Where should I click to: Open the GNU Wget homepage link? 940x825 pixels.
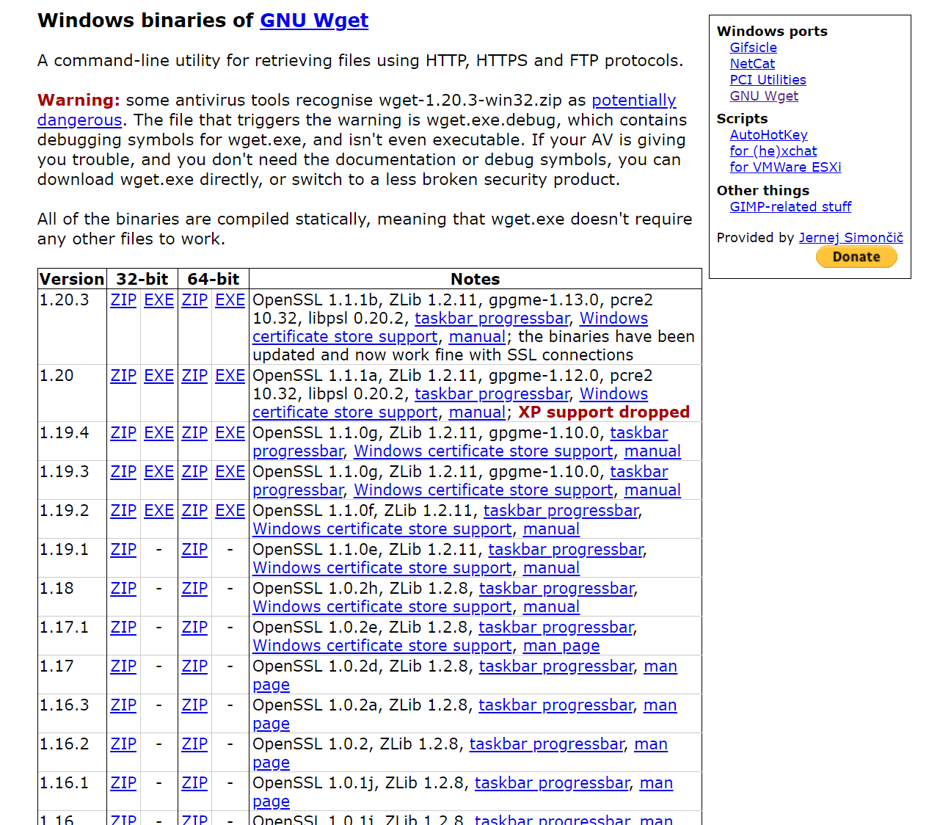(x=314, y=20)
